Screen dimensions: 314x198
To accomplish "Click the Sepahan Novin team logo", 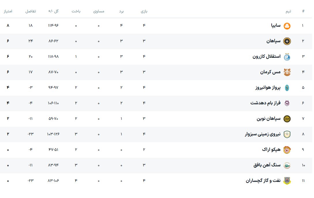I will tap(287, 119).
